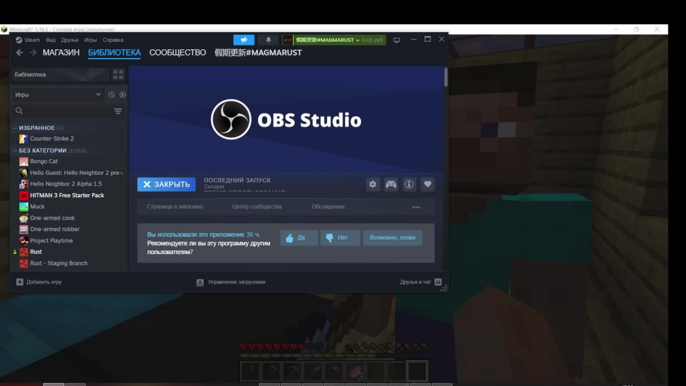Screen dimensions: 686x386
Task: Click the Bongo Cat game icon
Action: point(24,161)
